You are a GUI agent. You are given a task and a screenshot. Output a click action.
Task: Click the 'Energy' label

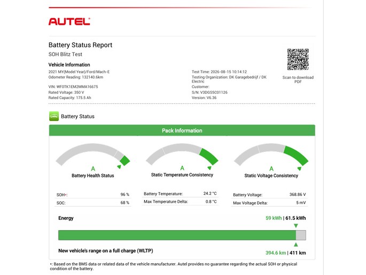tap(66, 218)
